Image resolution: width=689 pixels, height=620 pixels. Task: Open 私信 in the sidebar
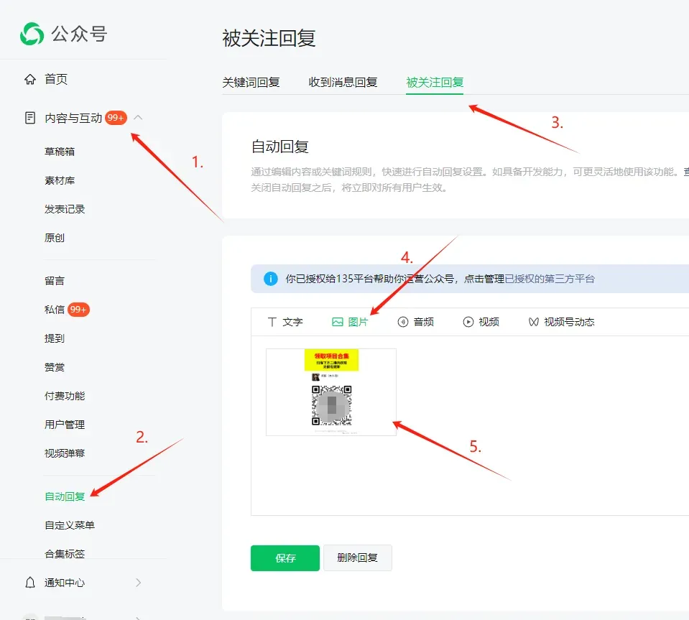click(55, 310)
